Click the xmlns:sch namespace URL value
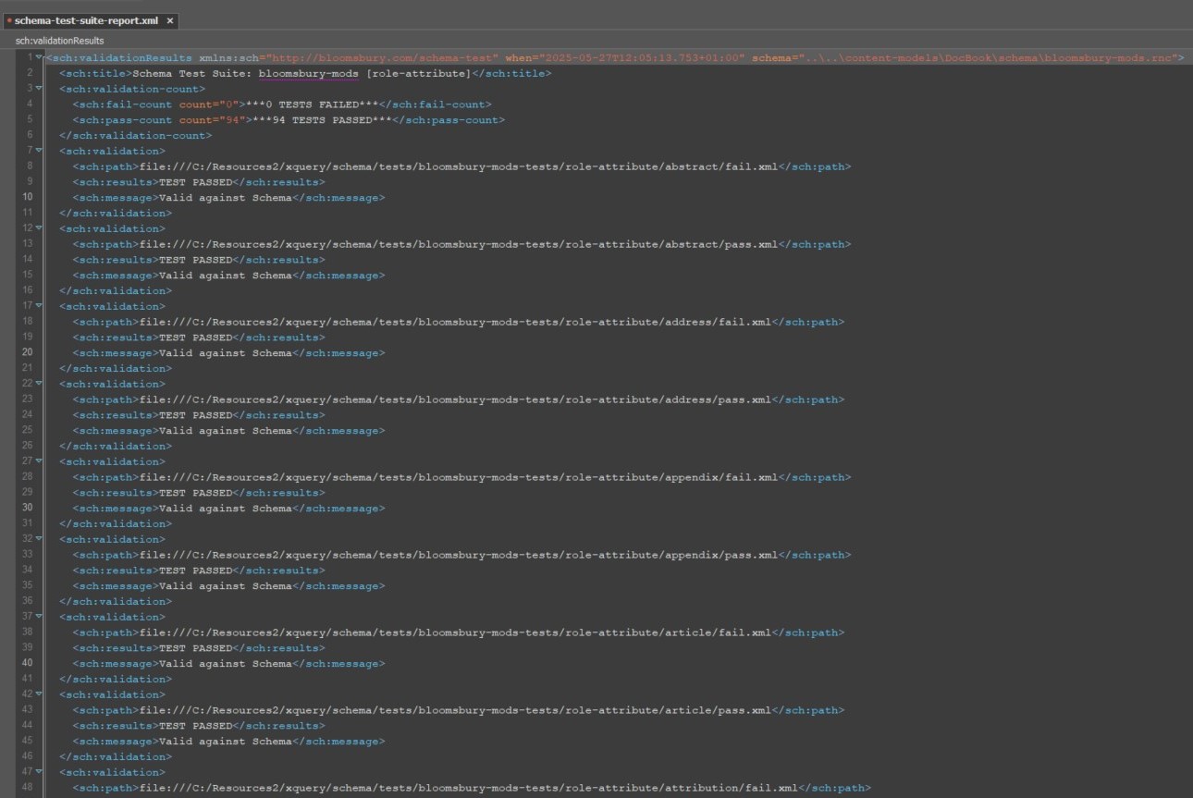 click(x=384, y=57)
